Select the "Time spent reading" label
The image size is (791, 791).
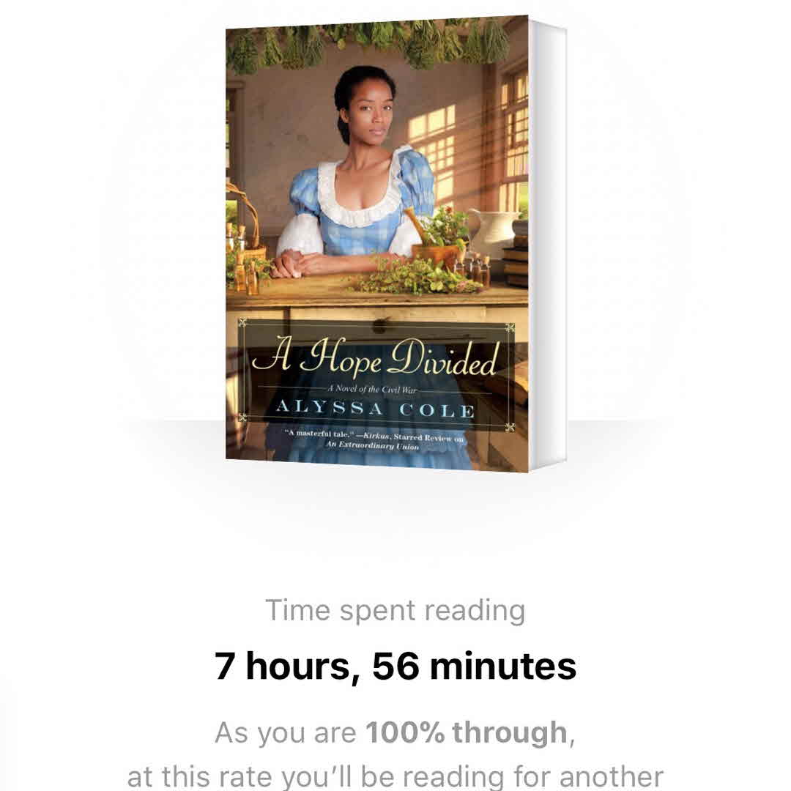tap(395, 610)
